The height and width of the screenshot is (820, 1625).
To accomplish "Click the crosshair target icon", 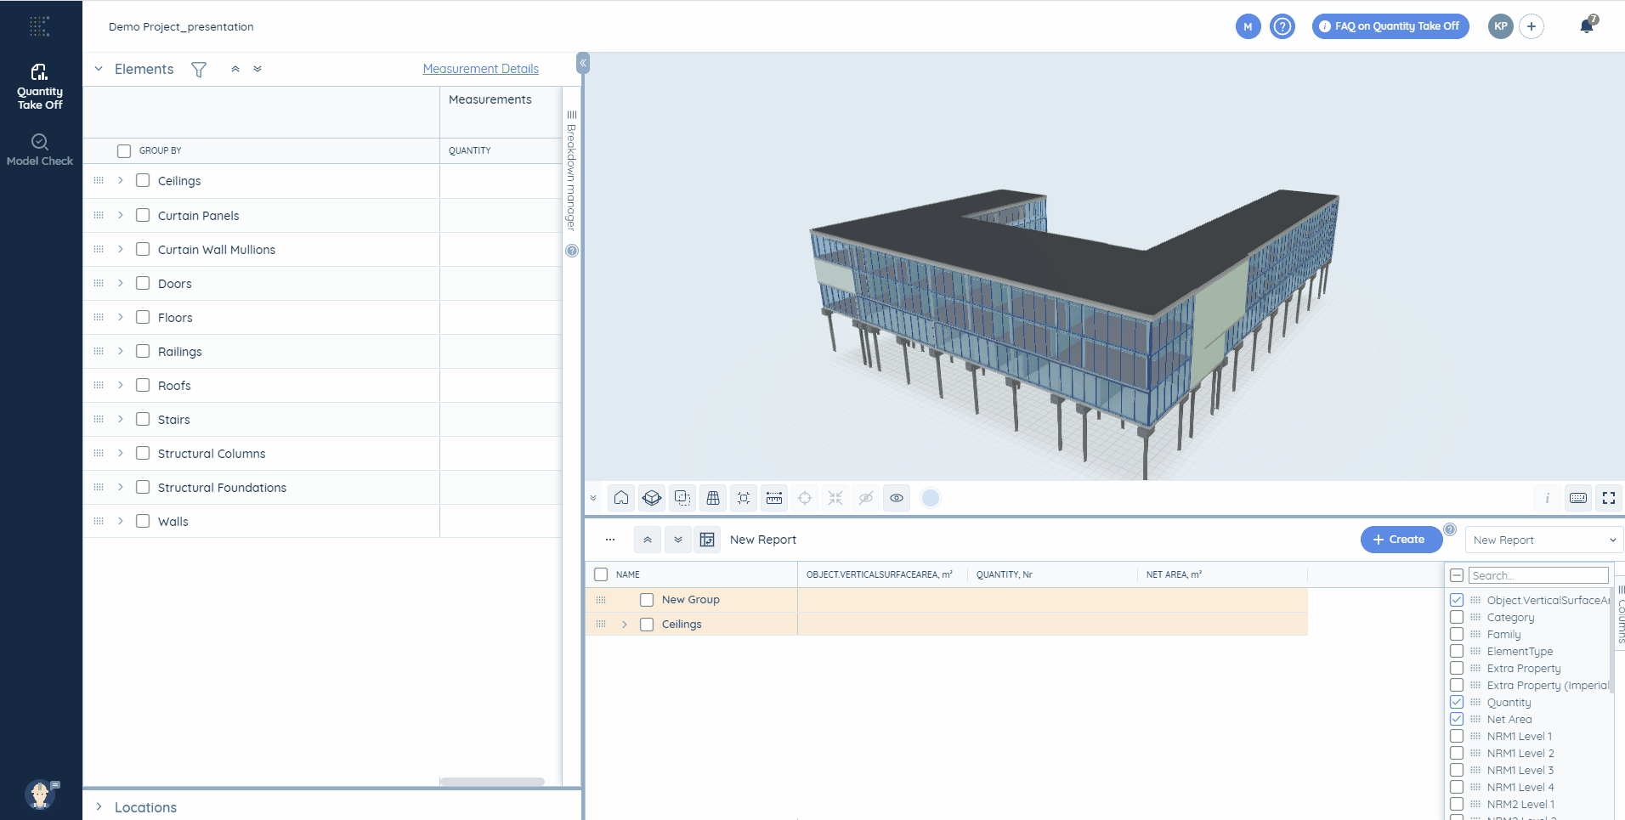I will click(x=805, y=498).
